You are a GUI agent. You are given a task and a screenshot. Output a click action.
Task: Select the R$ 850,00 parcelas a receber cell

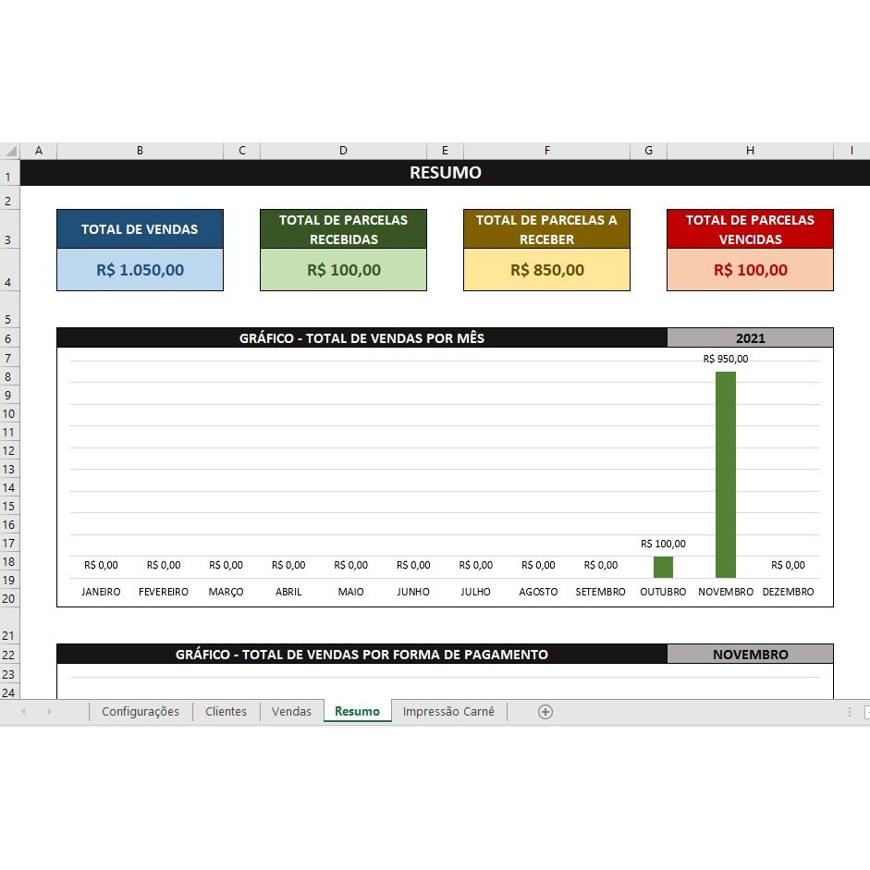coord(546,270)
